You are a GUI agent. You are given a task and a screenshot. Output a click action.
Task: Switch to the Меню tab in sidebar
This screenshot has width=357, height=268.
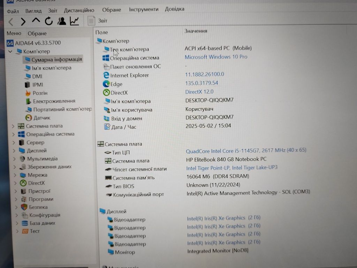pyautogui.click(x=14, y=33)
